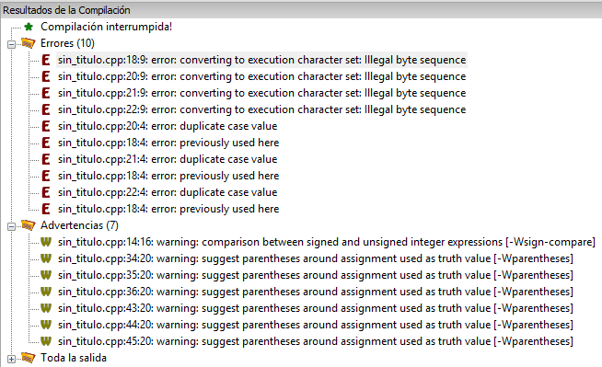Click the Toda la salida folder icon
Screen dimensions: 602x367
pyautogui.click(x=29, y=358)
